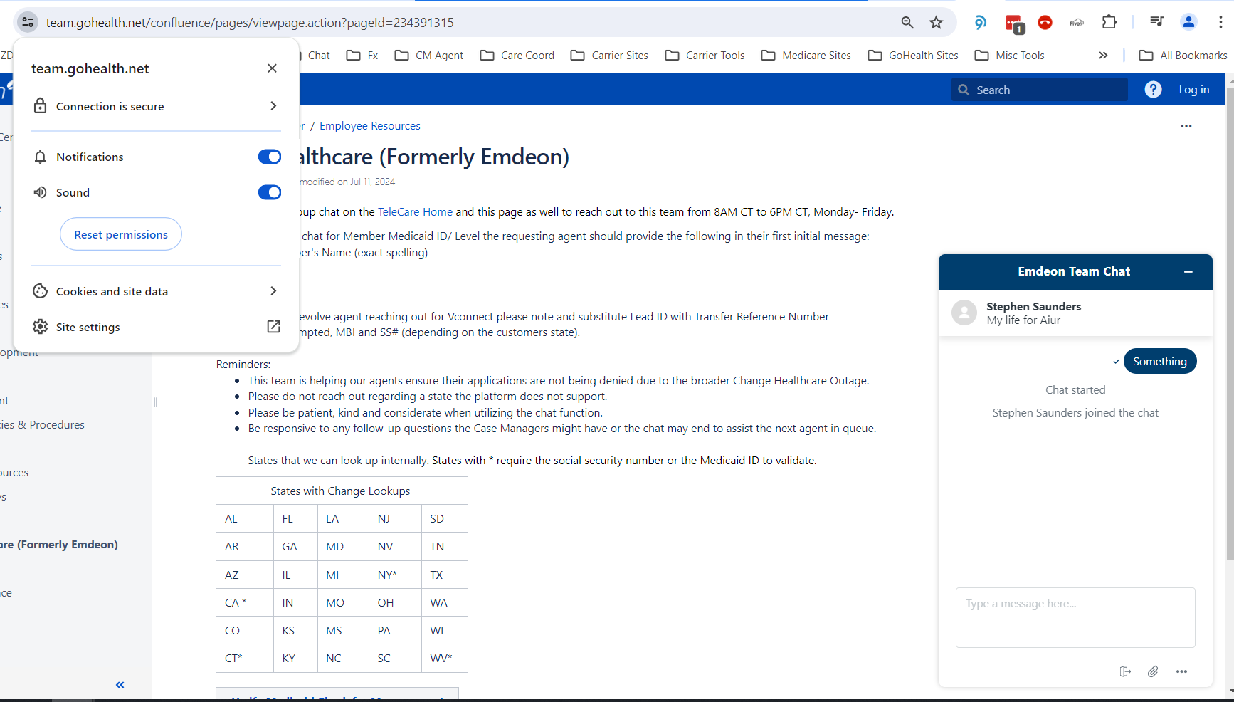1234x702 pixels.
Task: Open Cookies and site data
Action: (156, 291)
